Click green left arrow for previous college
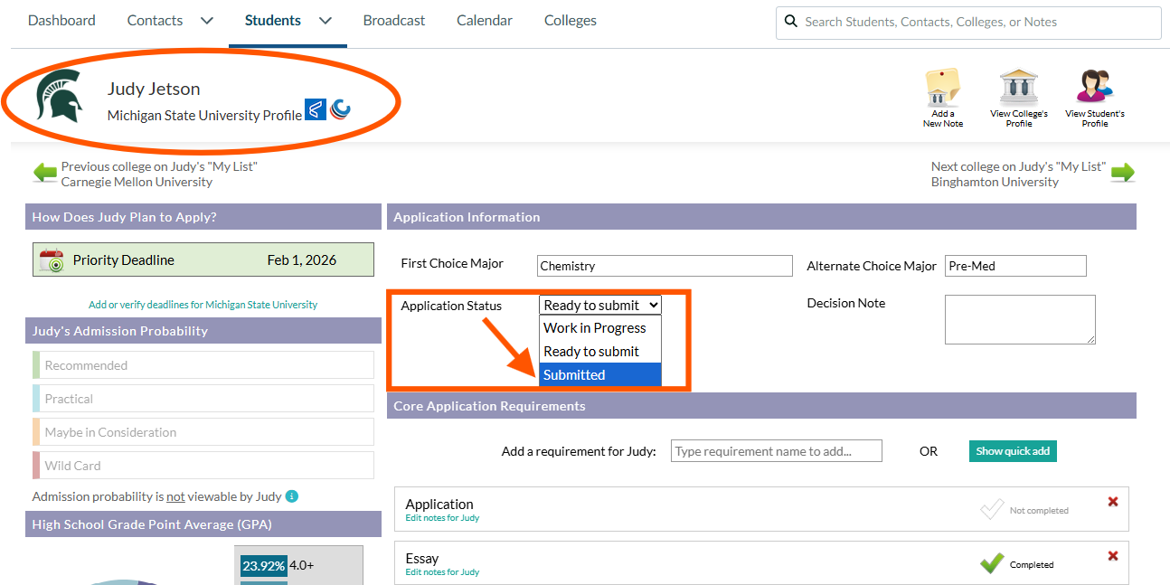This screenshot has width=1170, height=585. (45, 173)
